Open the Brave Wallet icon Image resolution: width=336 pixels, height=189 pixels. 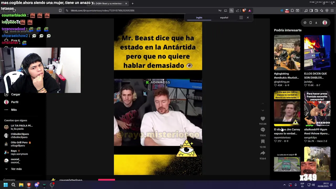coord(316,10)
